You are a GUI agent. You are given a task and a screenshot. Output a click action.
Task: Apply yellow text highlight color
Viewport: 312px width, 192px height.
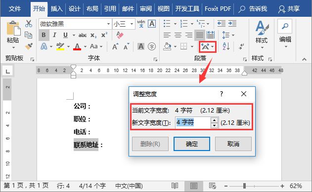click(x=60, y=46)
